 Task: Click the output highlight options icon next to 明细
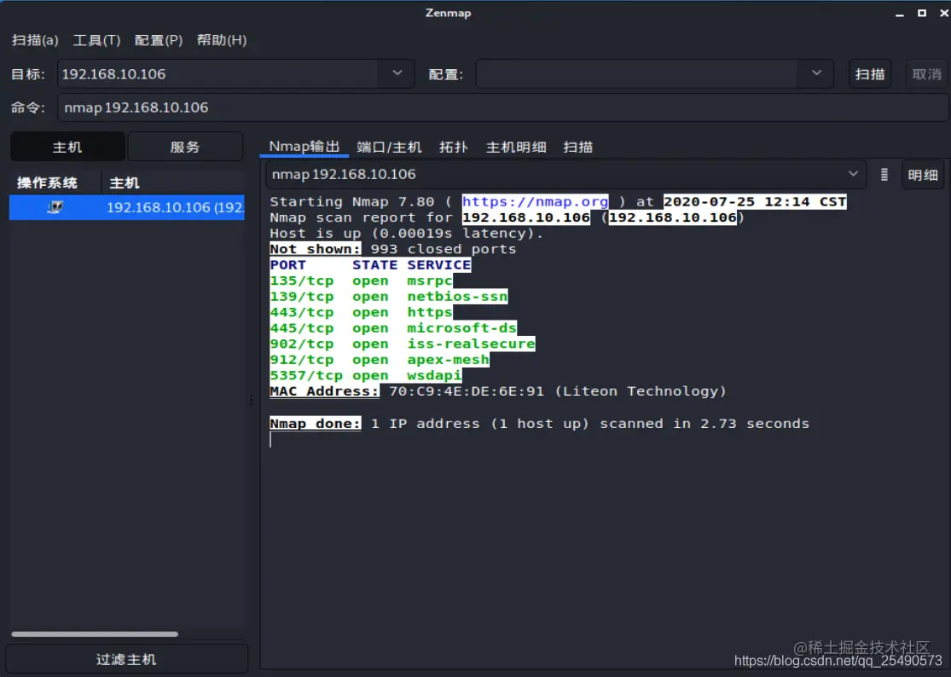point(884,175)
